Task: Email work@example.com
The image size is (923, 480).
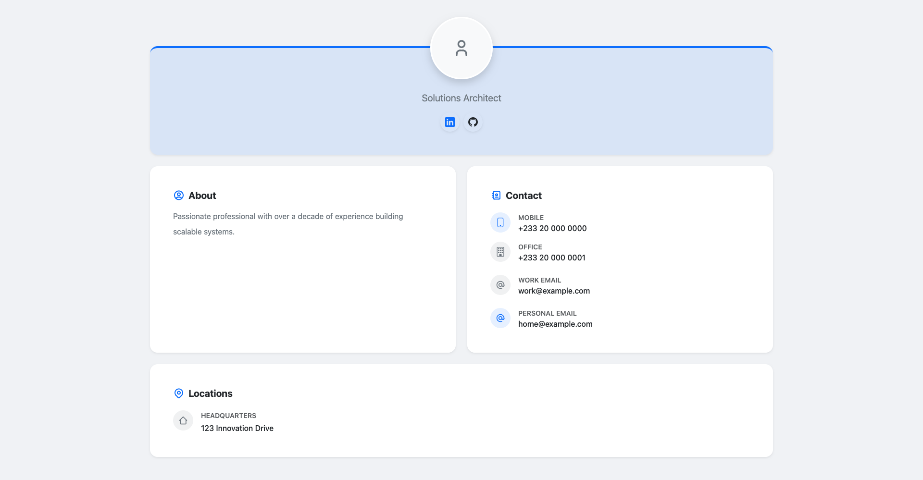Action: coord(554,291)
